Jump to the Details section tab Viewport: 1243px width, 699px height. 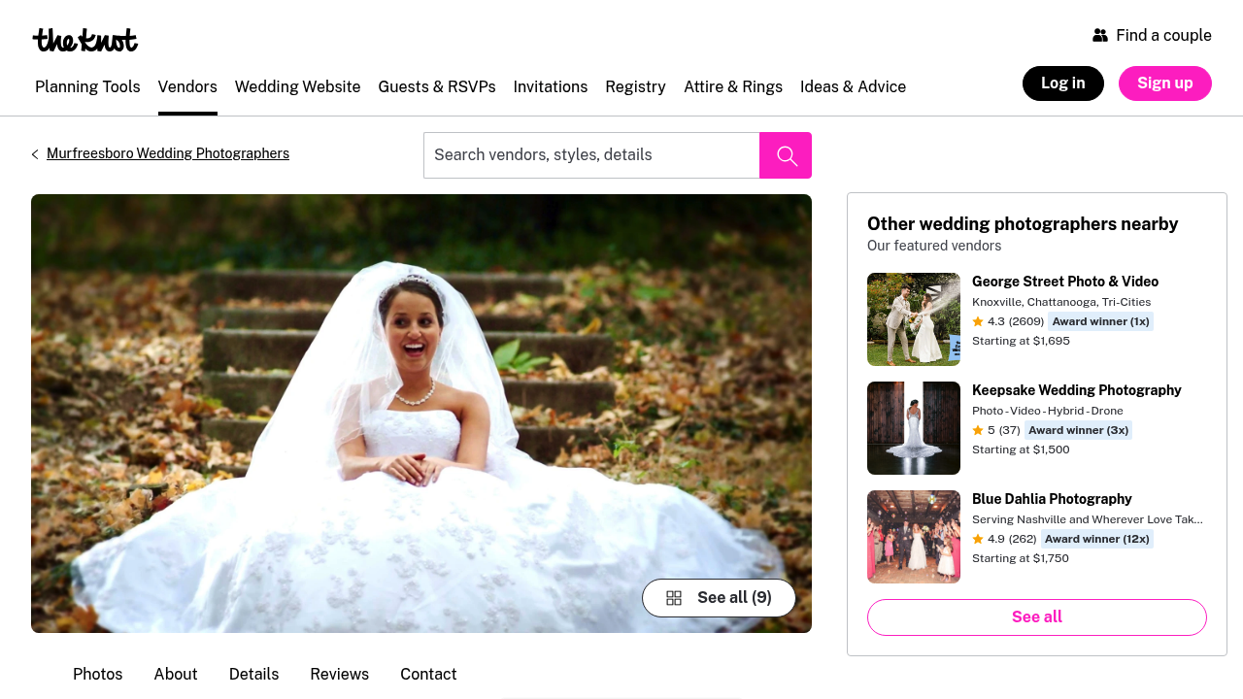click(253, 675)
